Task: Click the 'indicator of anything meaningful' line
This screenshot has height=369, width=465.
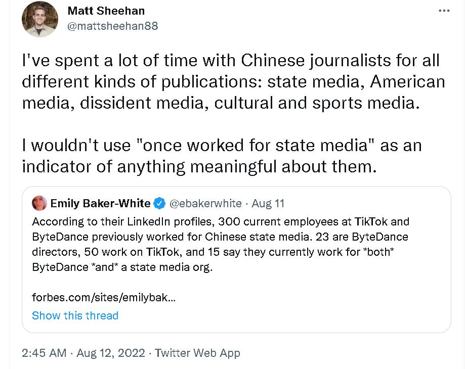Action: pyautogui.click(x=199, y=166)
